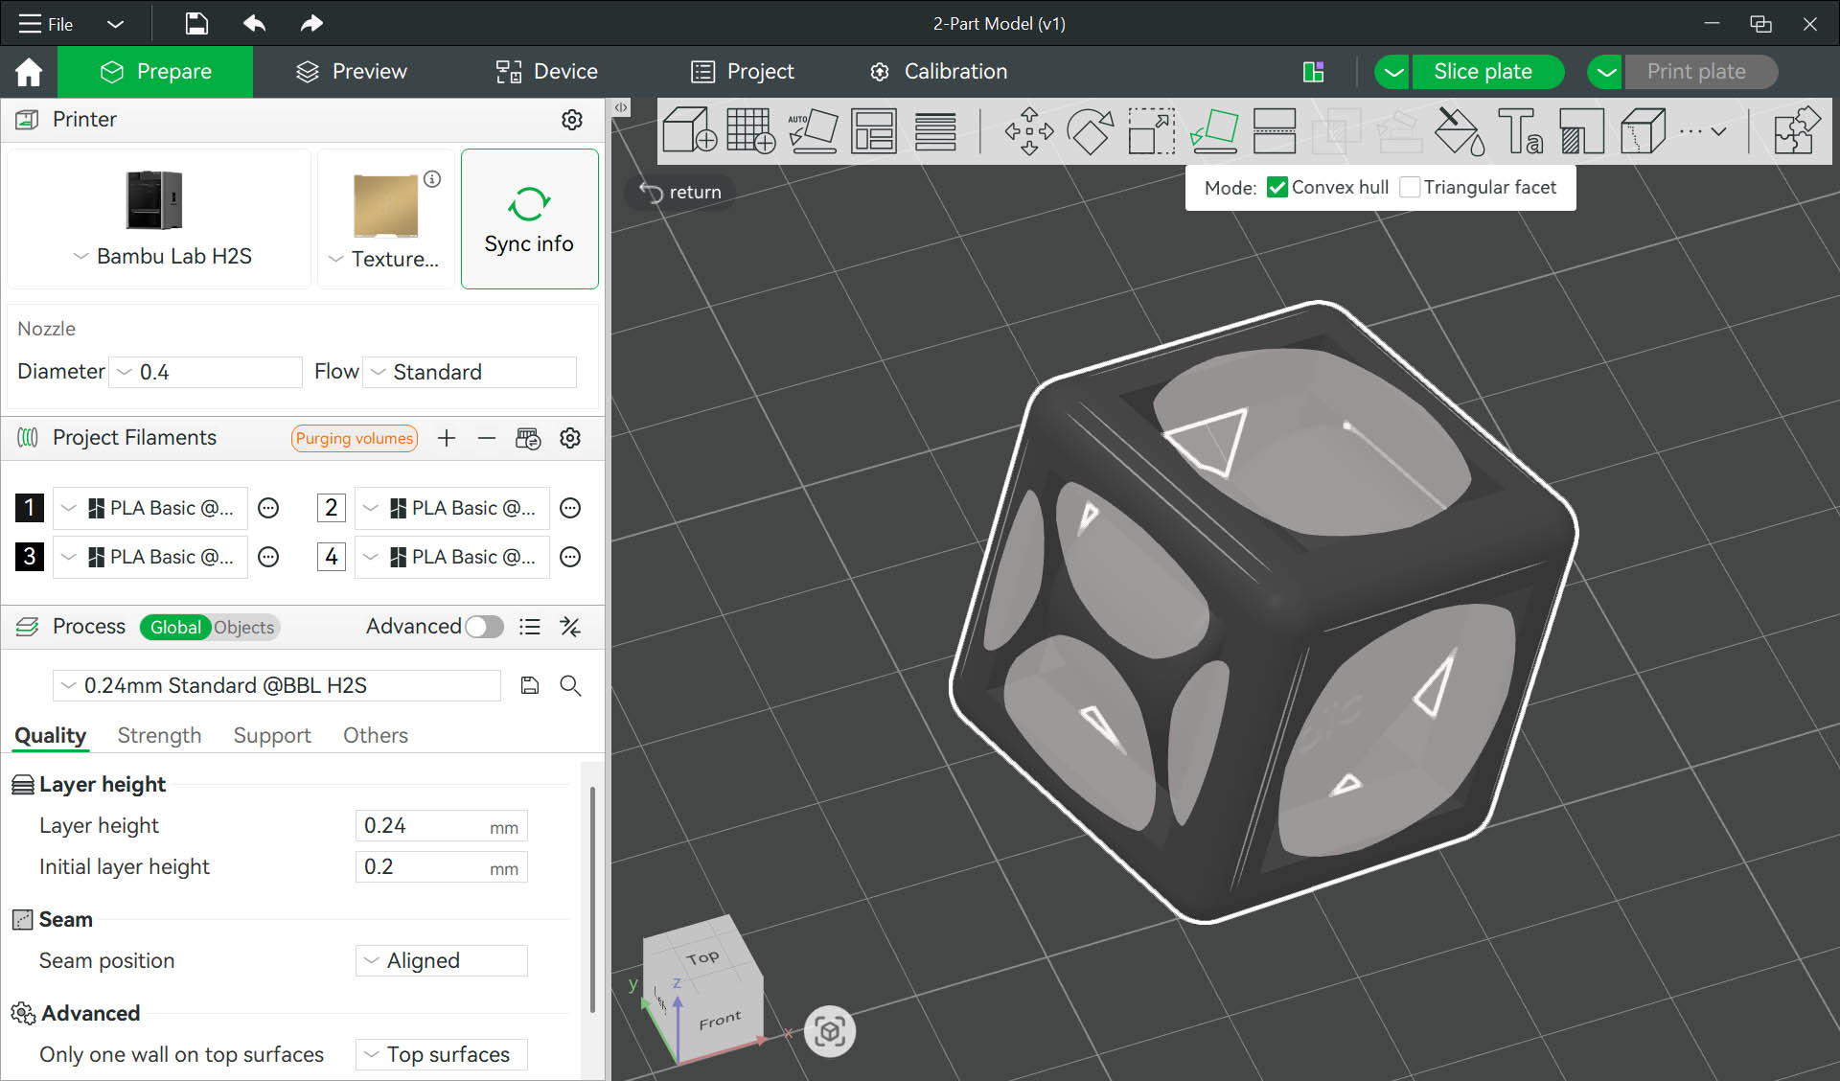Open the Assembly view puzzle icon
The height and width of the screenshot is (1081, 1840).
(1796, 130)
